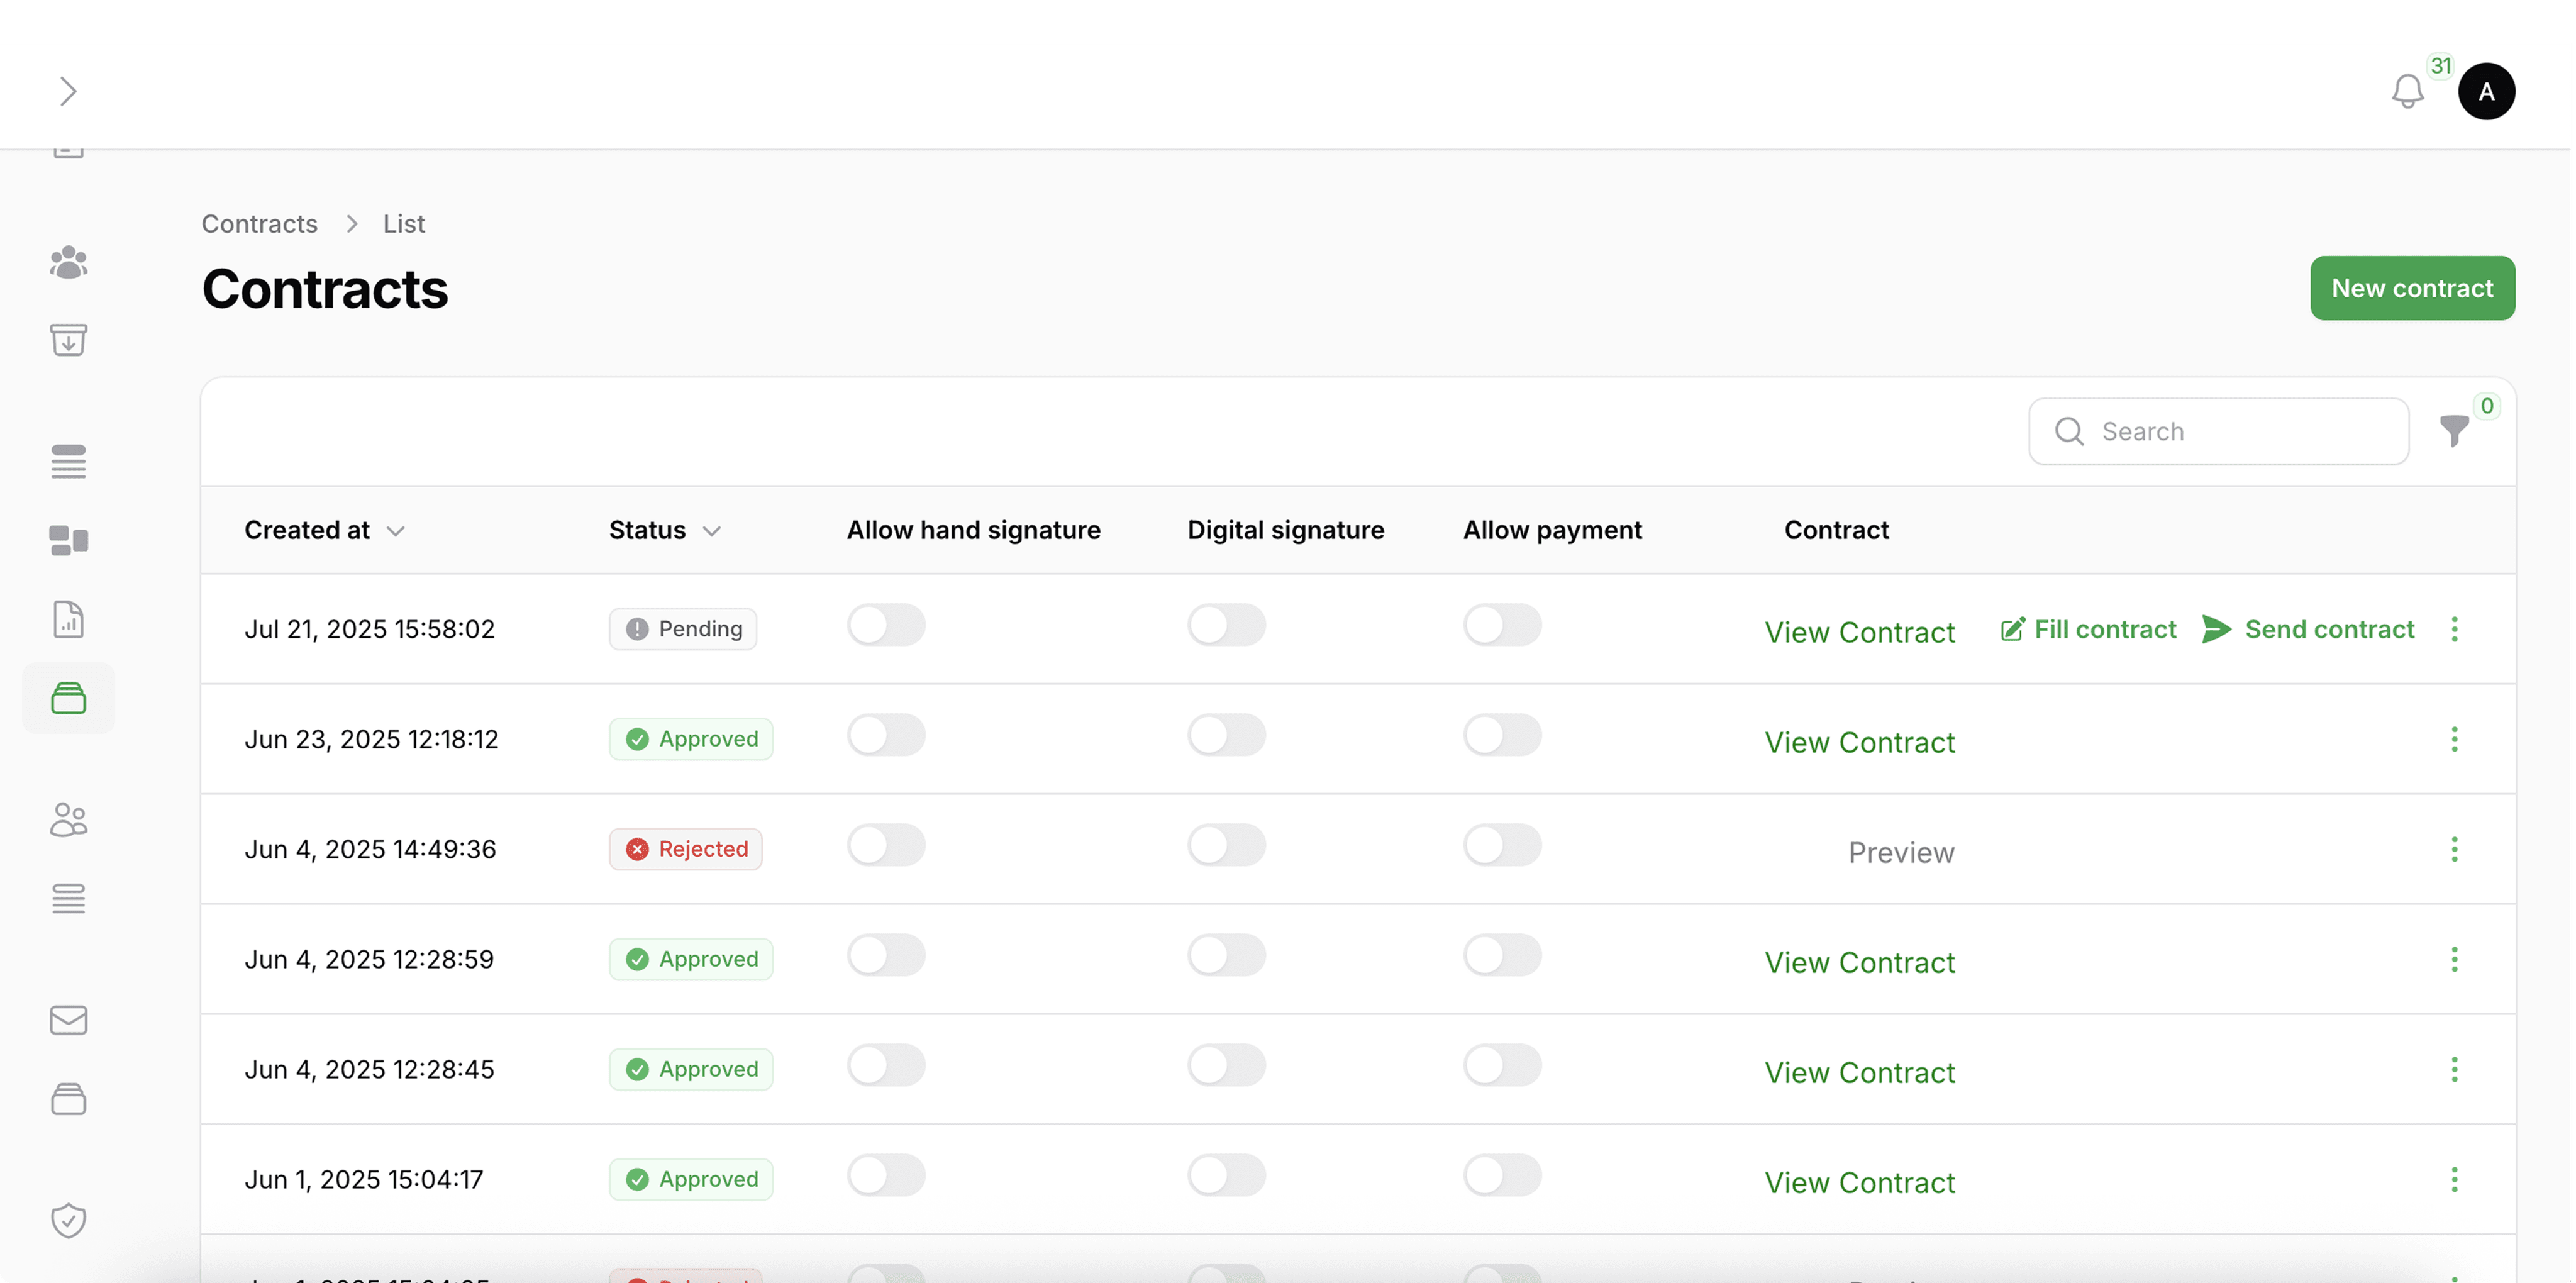Click Send contract on Pending row
Image resolution: width=2576 pixels, height=1283 pixels.
(x=2308, y=629)
